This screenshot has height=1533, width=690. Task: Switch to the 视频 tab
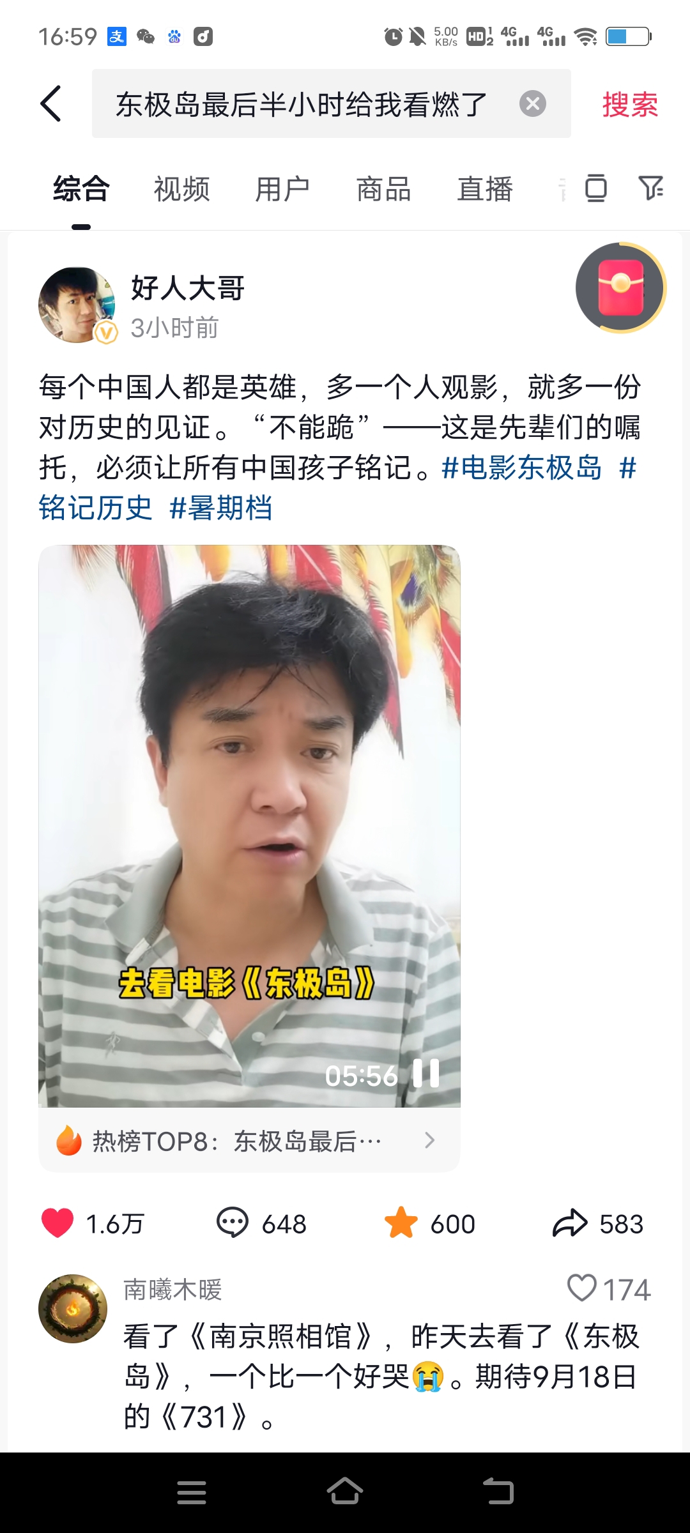181,189
